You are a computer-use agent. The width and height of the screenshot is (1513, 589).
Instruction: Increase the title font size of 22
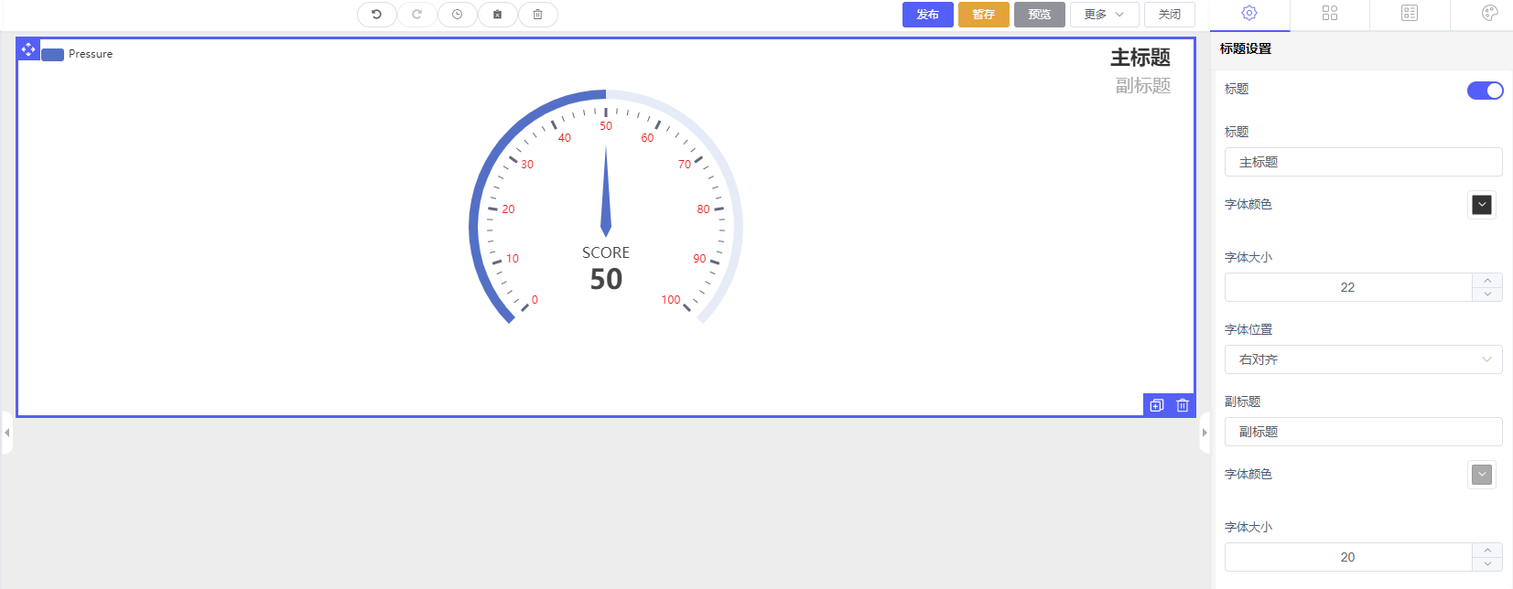tap(1487, 281)
